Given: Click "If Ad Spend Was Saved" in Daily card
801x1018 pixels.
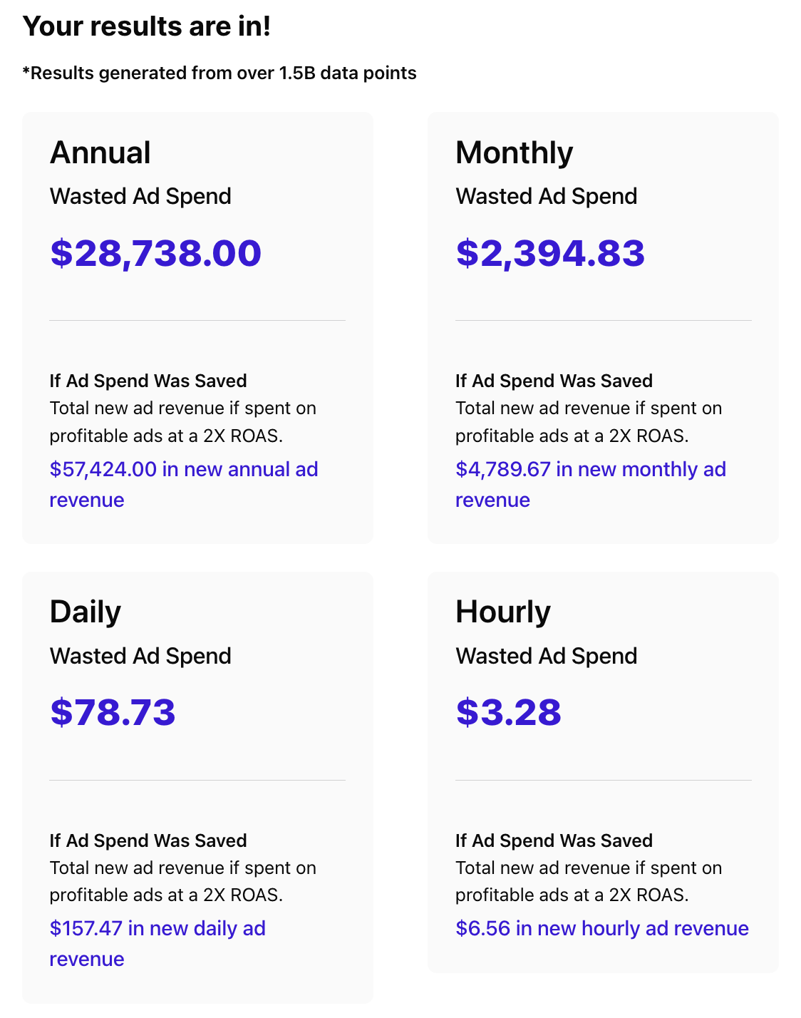Looking at the screenshot, I should (148, 840).
